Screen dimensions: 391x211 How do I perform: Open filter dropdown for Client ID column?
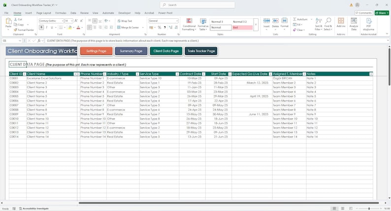click(x=25, y=74)
